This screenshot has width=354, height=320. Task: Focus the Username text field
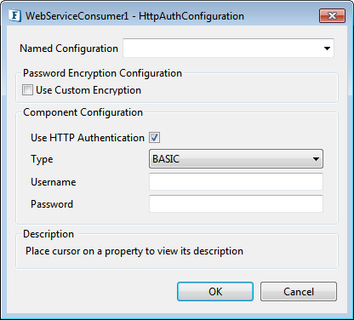[236, 181]
